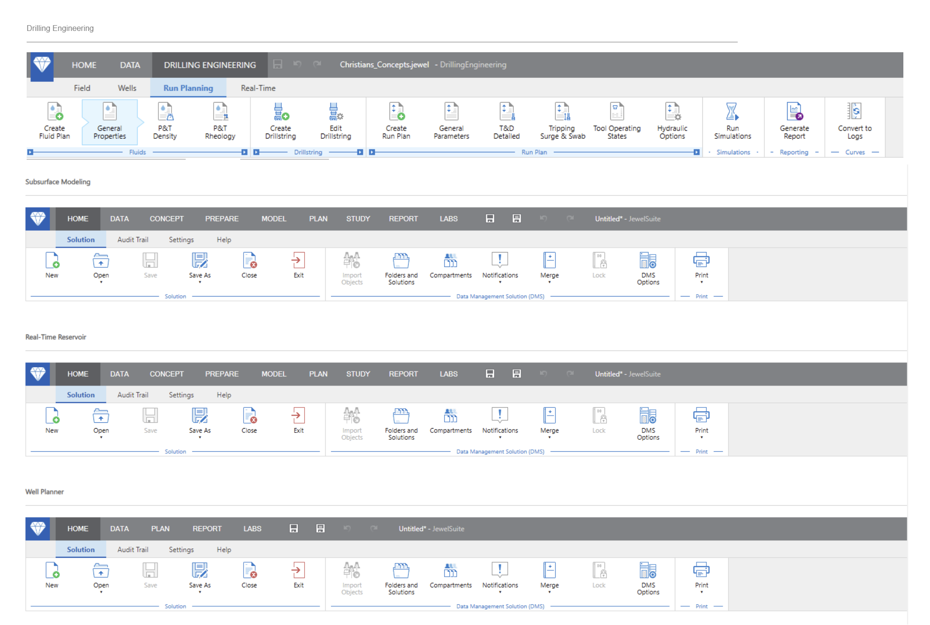This screenshot has height=625, width=930.
Task: Click save-all icon in Well Planner title bar
Action: click(x=320, y=529)
